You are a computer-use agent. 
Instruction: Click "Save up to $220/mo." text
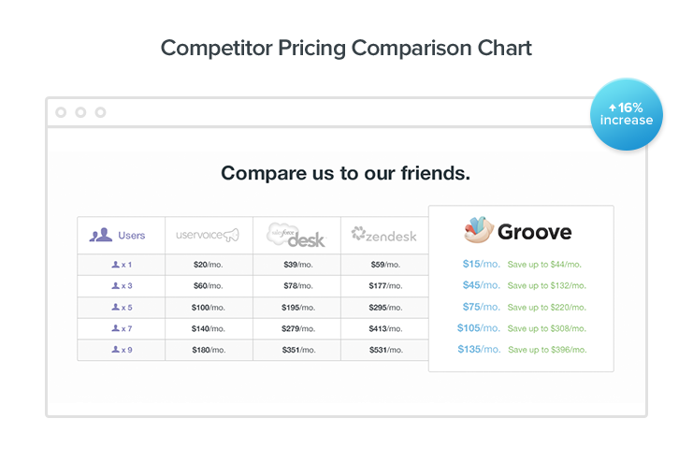pos(546,307)
